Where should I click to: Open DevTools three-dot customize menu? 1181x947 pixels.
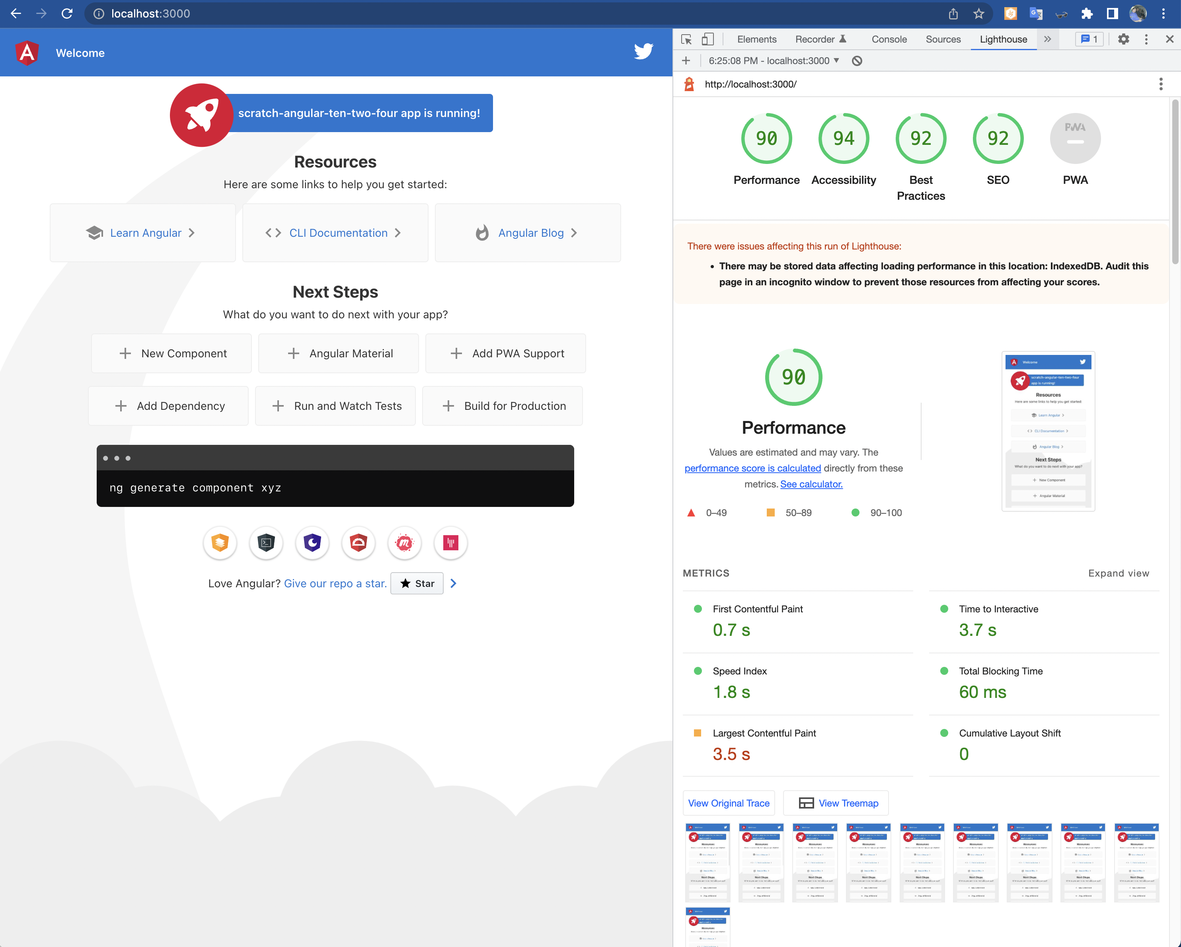pyautogui.click(x=1146, y=39)
